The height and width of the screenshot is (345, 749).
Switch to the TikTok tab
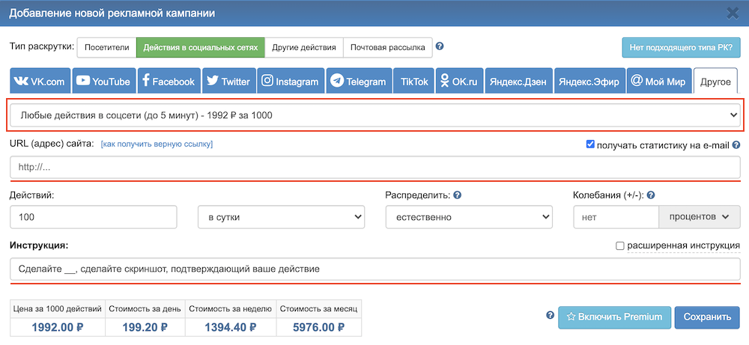414,82
